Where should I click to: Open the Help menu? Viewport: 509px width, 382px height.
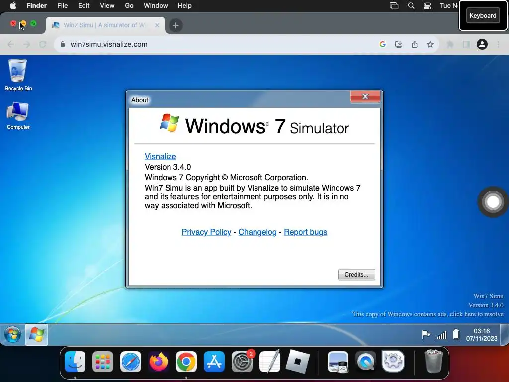tap(185, 6)
